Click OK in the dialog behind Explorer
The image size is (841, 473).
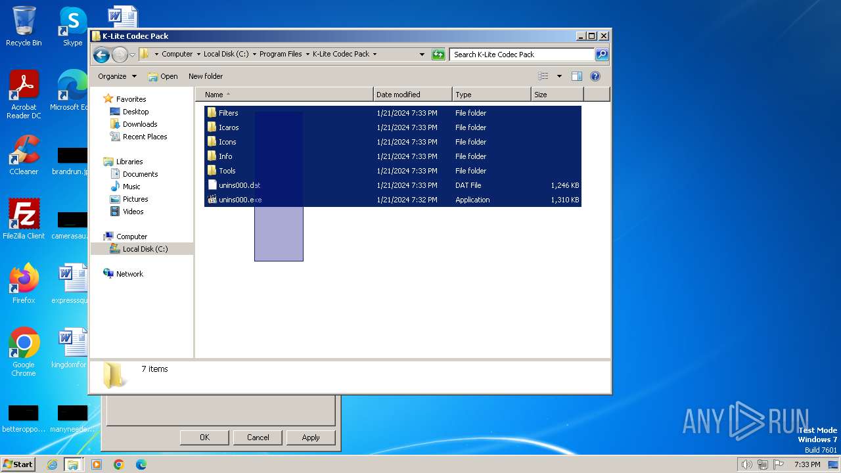(x=204, y=438)
